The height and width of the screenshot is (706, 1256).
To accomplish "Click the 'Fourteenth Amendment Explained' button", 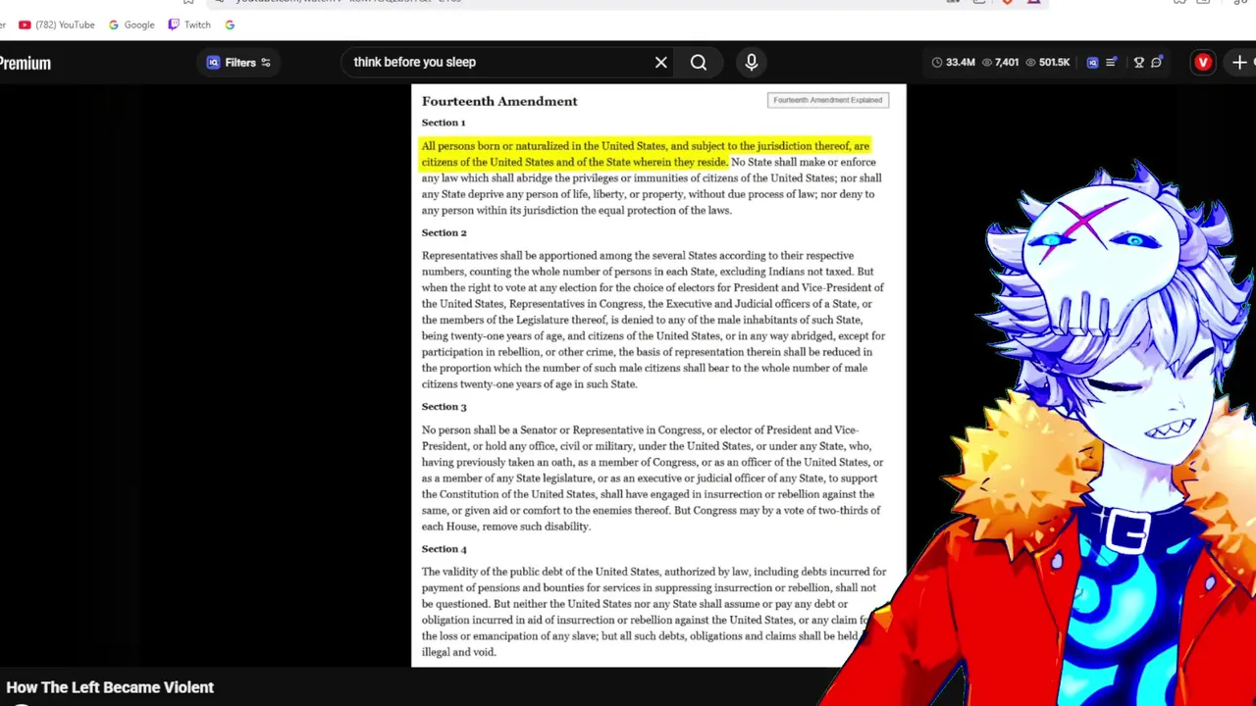I will (x=828, y=100).
